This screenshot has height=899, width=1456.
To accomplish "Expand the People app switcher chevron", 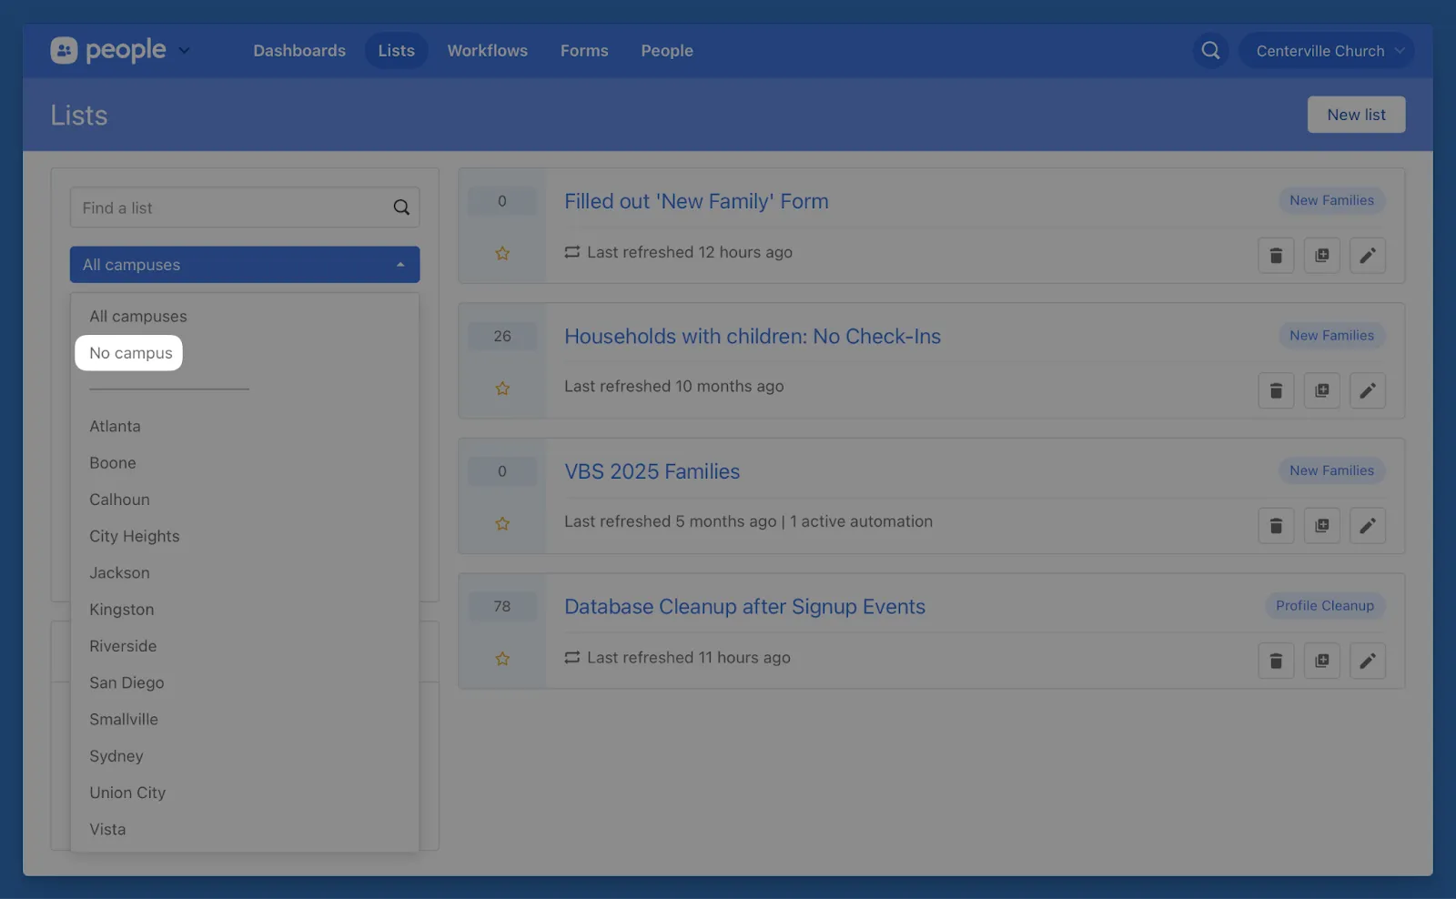I will 184,51.
